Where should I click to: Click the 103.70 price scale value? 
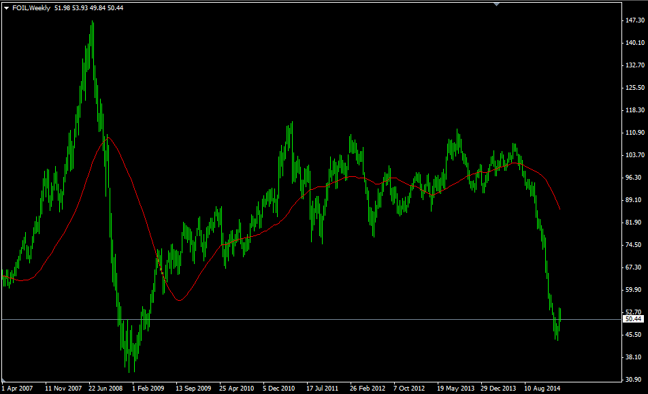point(635,155)
